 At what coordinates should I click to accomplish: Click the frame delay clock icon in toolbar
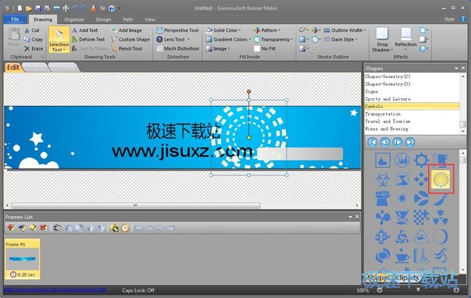click(x=125, y=228)
